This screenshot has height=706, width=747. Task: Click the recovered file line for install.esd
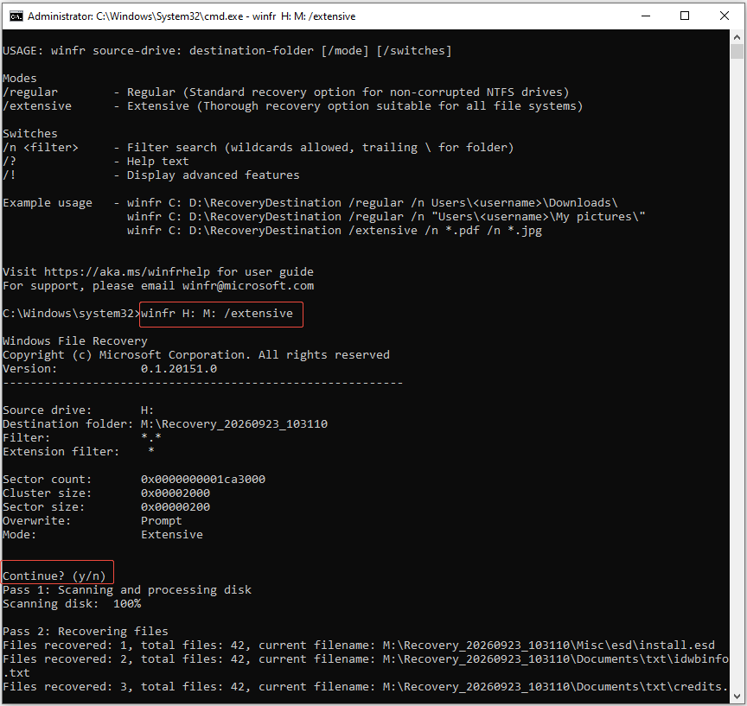[x=359, y=645]
